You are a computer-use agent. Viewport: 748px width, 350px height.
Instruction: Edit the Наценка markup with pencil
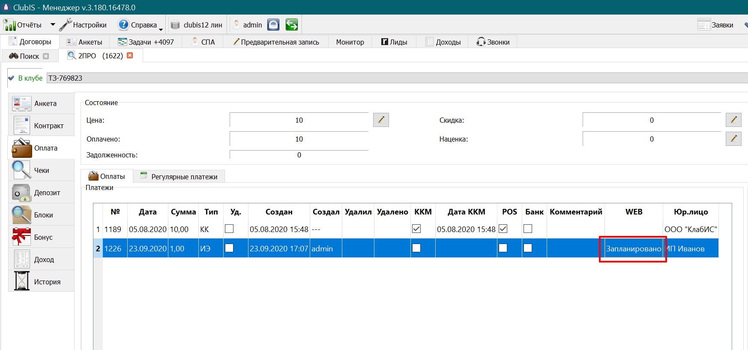point(733,139)
